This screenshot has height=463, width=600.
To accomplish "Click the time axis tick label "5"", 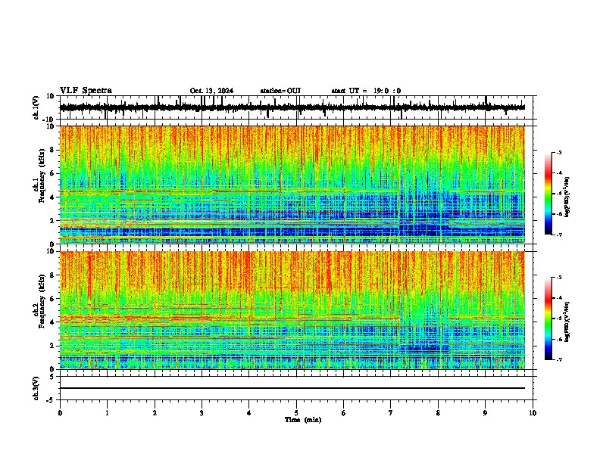I will pyautogui.click(x=296, y=413).
